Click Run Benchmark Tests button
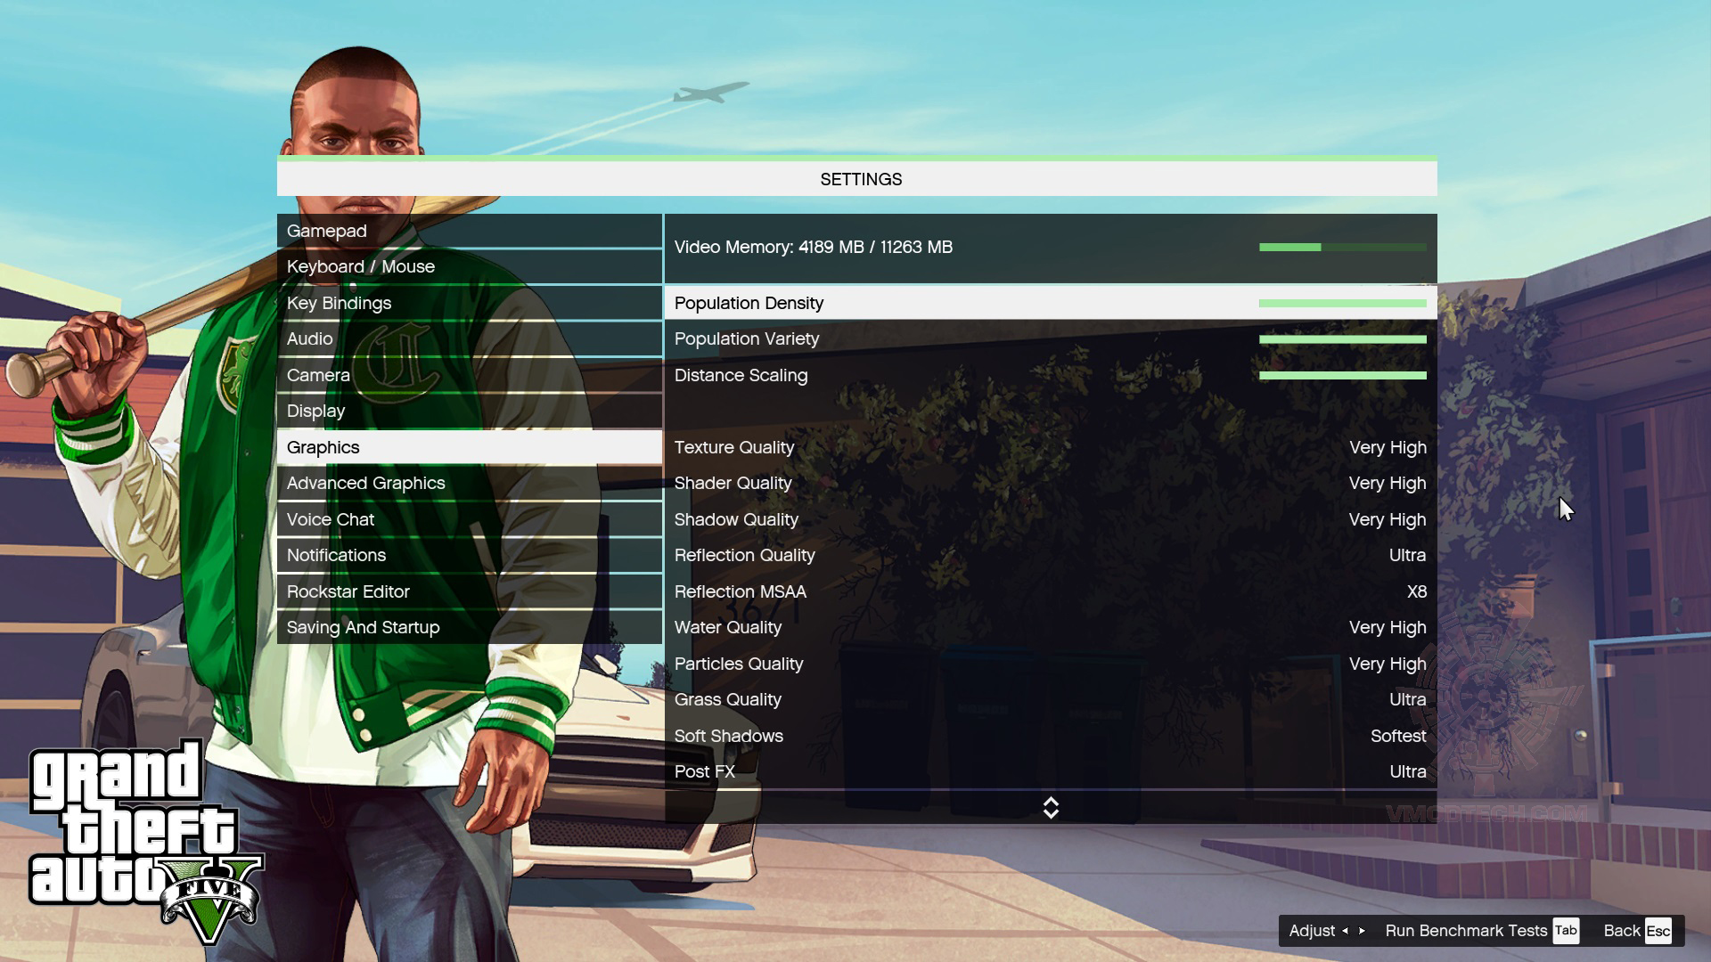1711x962 pixels. pyautogui.click(x=1465, y=929)
